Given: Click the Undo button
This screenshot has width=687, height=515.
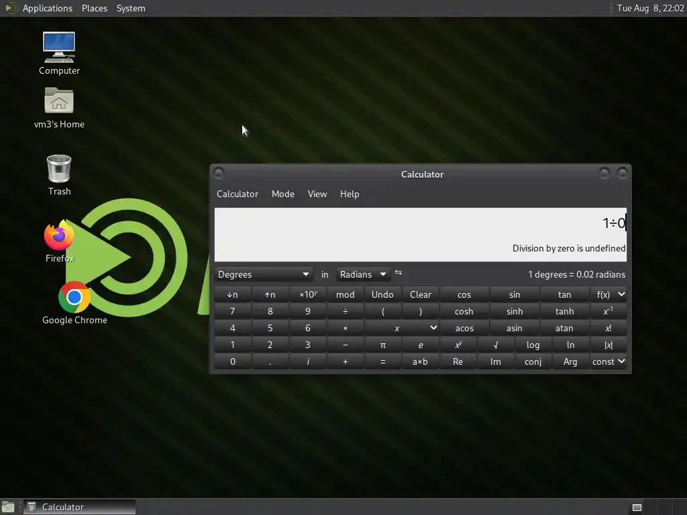Looking at the screenshot, I should coord(383,295).
